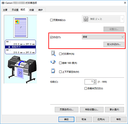Restore defaults with 默认值(F) button
The width and height of the screenshot is (128, 124).
115,110
